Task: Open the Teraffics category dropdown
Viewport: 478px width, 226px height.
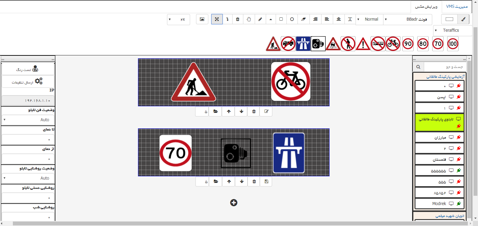Action: (452, 30)
